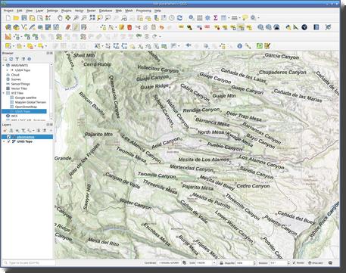Open Layer Styling in the Layers panel toolbar
Viewport: 346px width, 273px height.
point(5,130)
